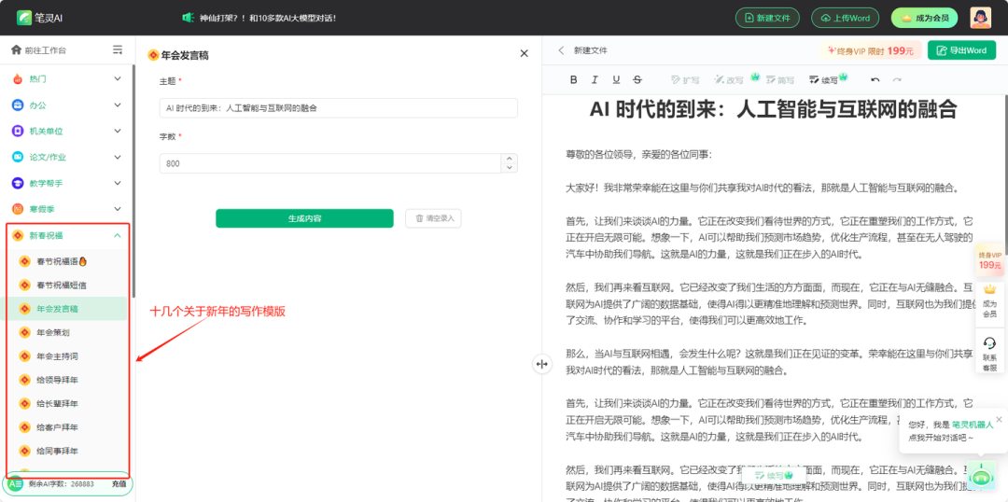This screenshot has height=502, width=1008.
Task: Click the 剩余AI字数 counter
Action: [61, 483]
